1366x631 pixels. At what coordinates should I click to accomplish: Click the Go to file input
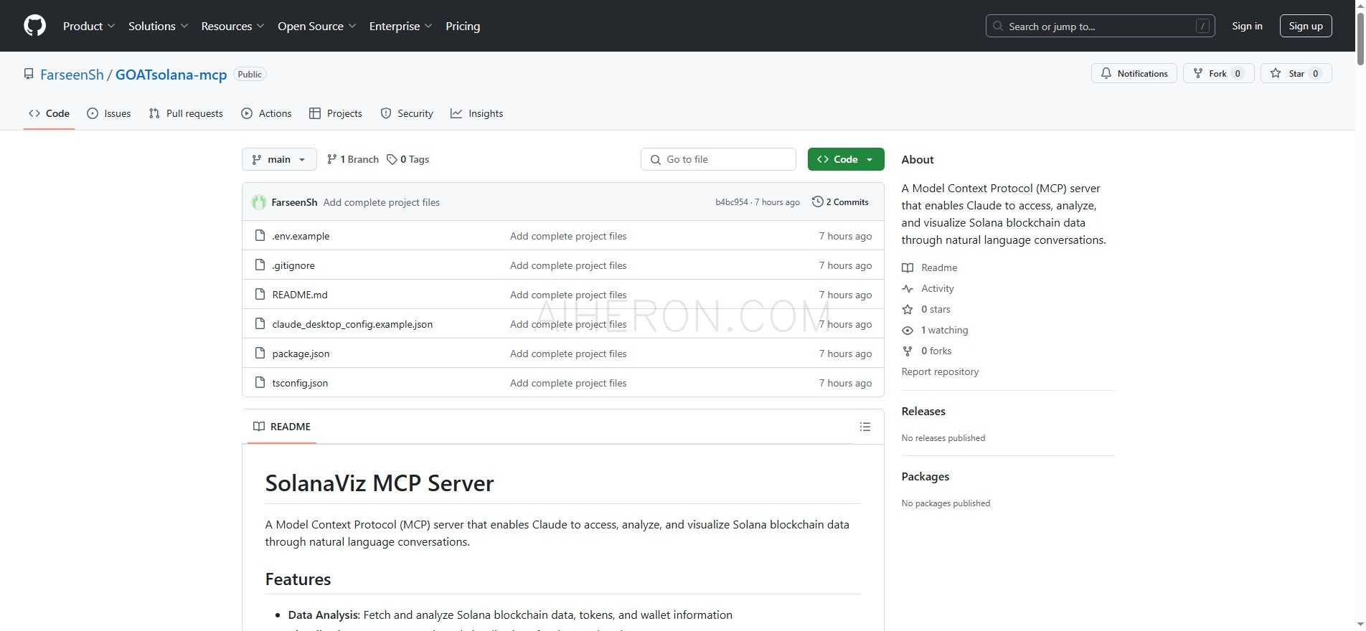pos(718,159)
